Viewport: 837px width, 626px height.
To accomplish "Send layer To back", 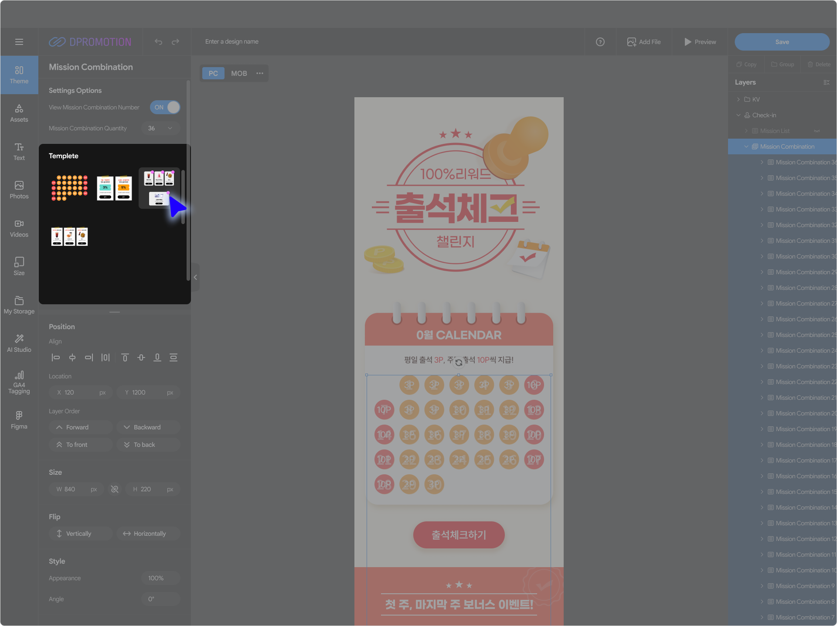I will coord(148,445).
